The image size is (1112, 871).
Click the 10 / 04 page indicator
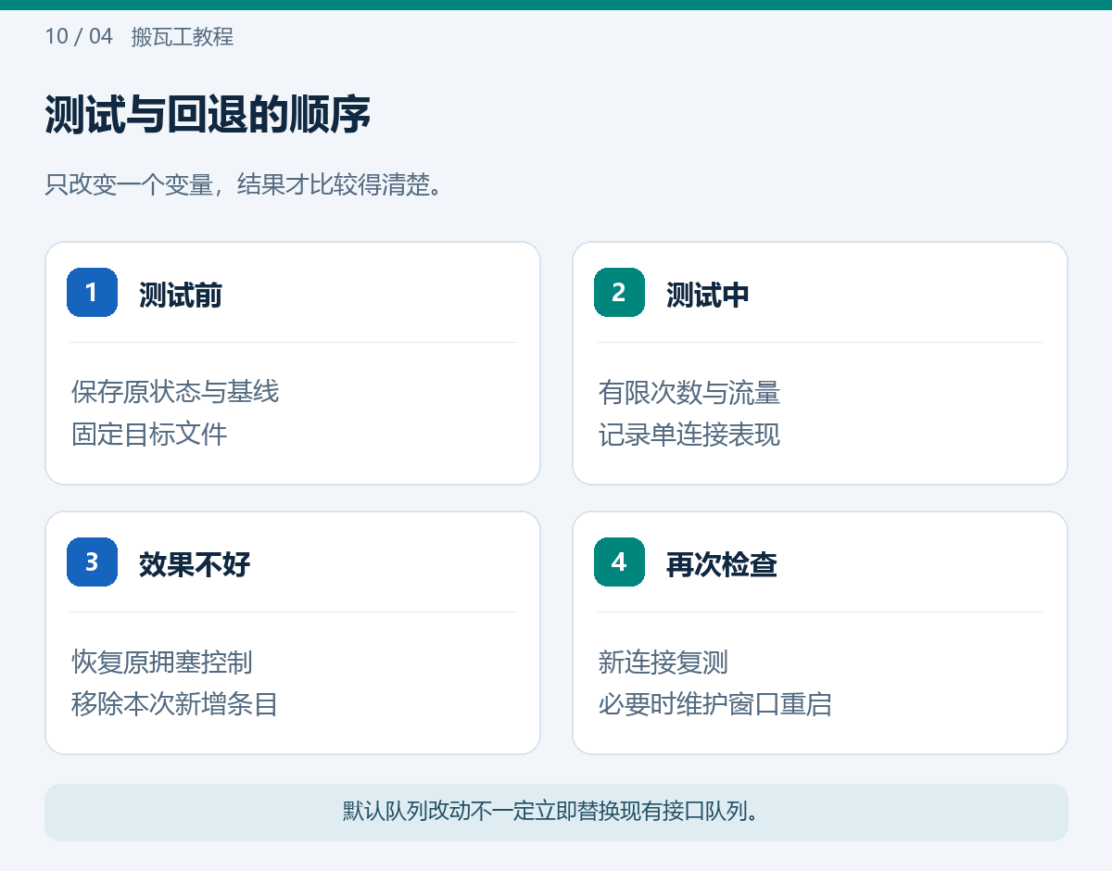coord(79,37)
